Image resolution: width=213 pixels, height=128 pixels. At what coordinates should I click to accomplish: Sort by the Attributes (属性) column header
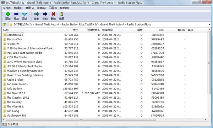click(133, 30)
